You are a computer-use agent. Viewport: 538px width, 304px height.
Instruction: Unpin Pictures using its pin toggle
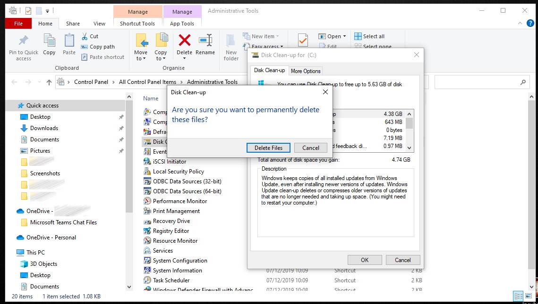click(x=121, y=150)
